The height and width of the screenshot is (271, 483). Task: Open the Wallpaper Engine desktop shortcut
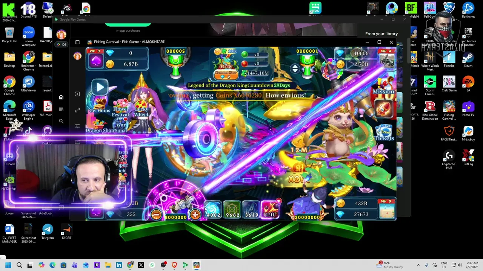tap(28, 110)
